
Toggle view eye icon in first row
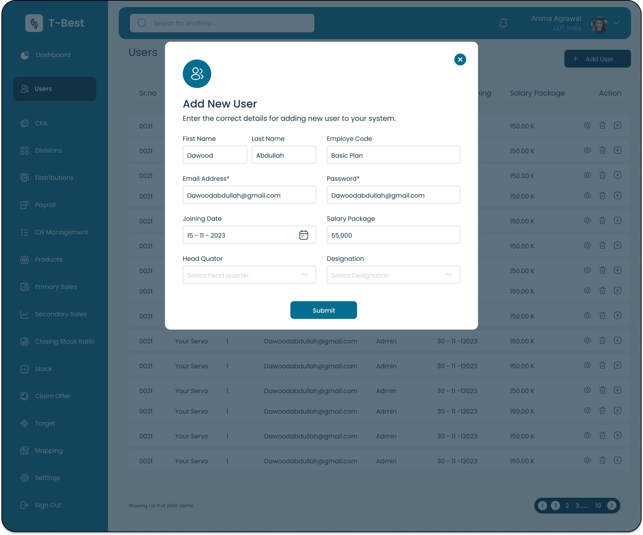(x=587, y=125)
